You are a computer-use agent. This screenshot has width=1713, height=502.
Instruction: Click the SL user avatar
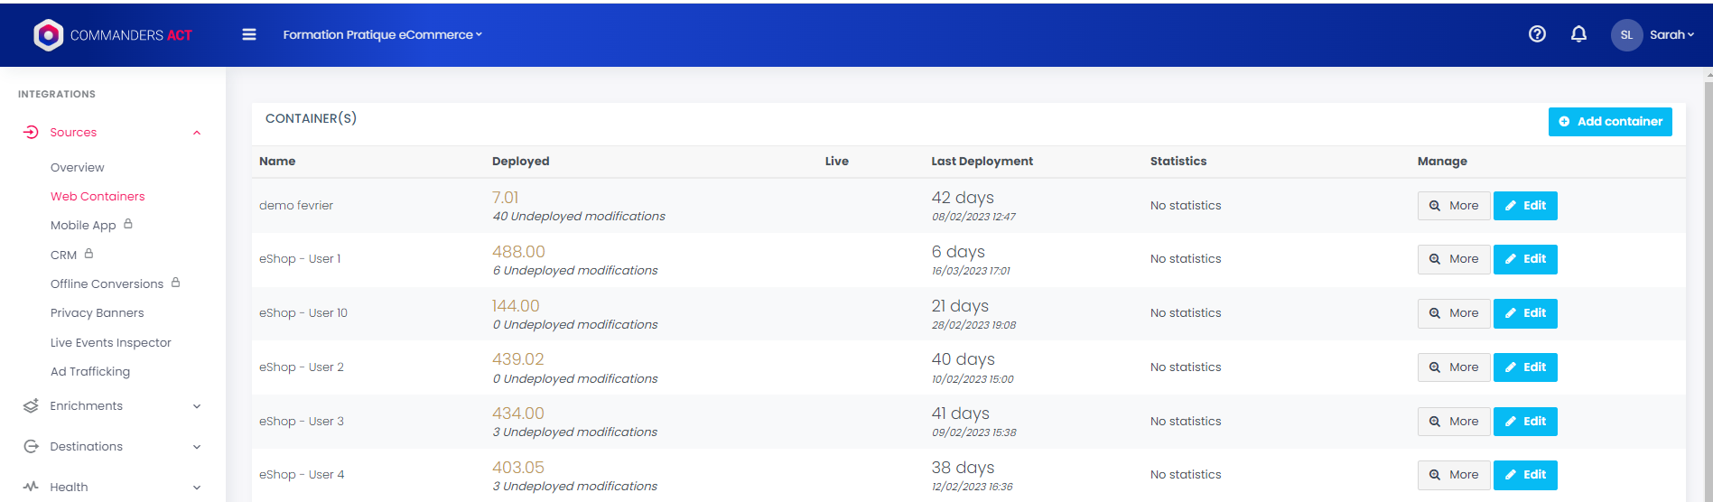(1626, 35)
